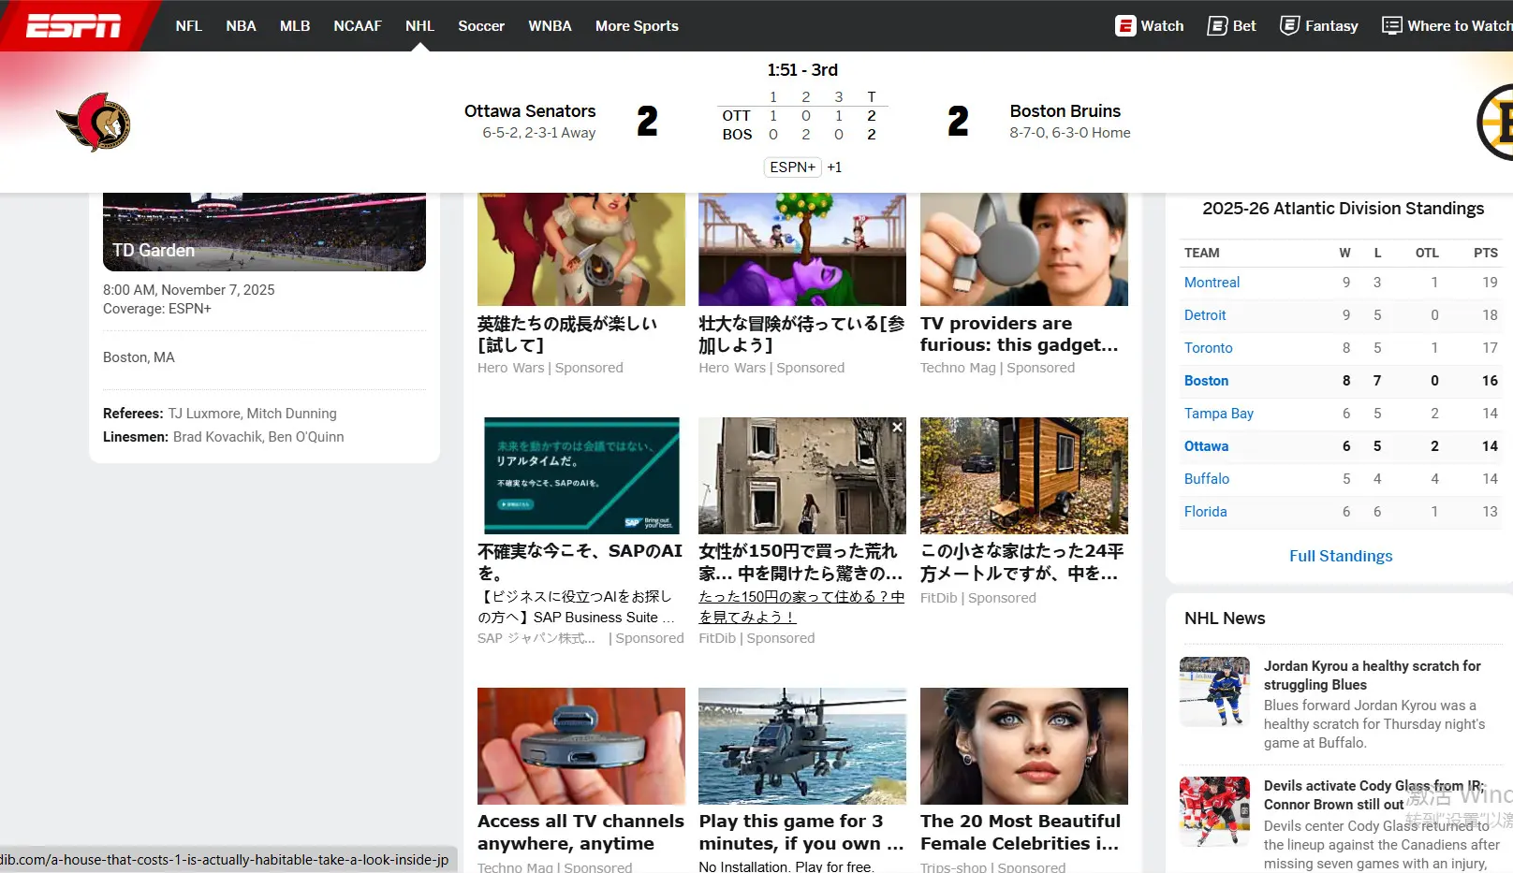Click the ESPN+ coverage badge

coord(792,167)
